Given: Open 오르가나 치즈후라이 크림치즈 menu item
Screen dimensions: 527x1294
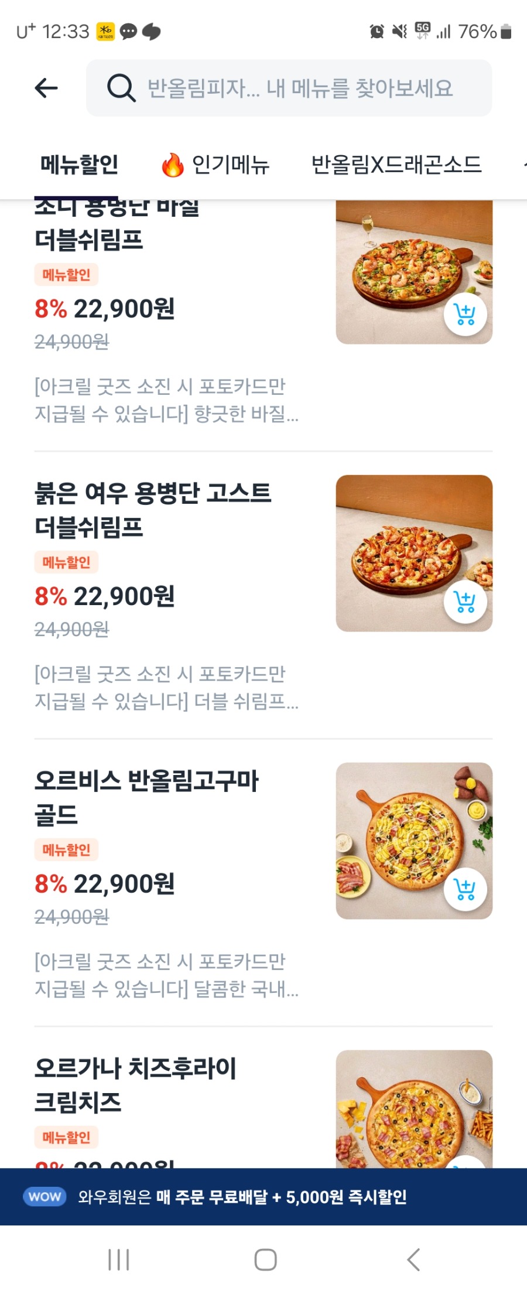Looking at the screenshot, I should 135,1084.
